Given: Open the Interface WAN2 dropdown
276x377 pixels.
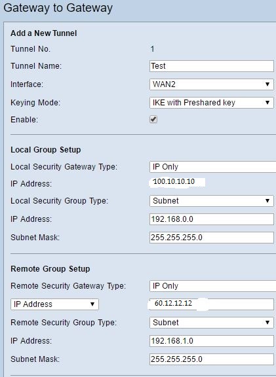Looking at the screenshot, I should (212, 84).
